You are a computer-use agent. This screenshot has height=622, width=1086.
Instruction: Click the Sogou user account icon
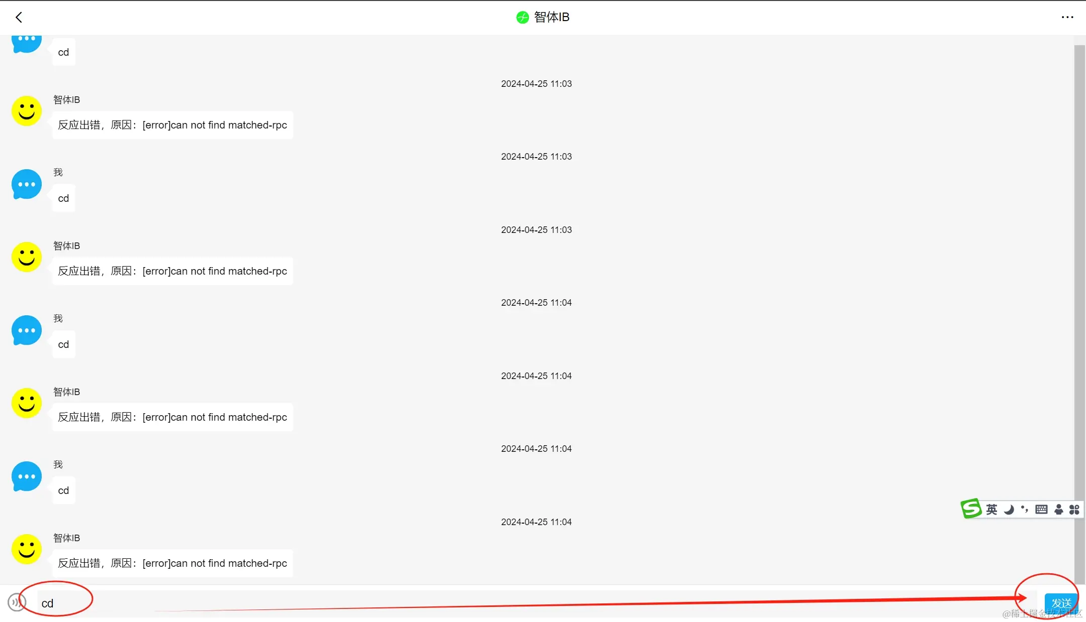pos(1058,510)
